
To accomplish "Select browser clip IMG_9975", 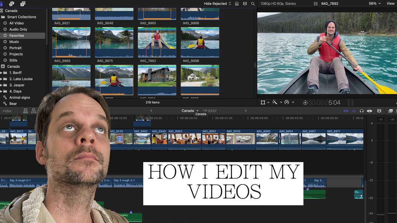I will click(x=114, y=42).
